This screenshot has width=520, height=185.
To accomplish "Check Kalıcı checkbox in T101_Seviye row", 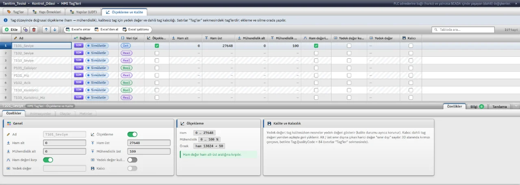I will tap(411, 46).
